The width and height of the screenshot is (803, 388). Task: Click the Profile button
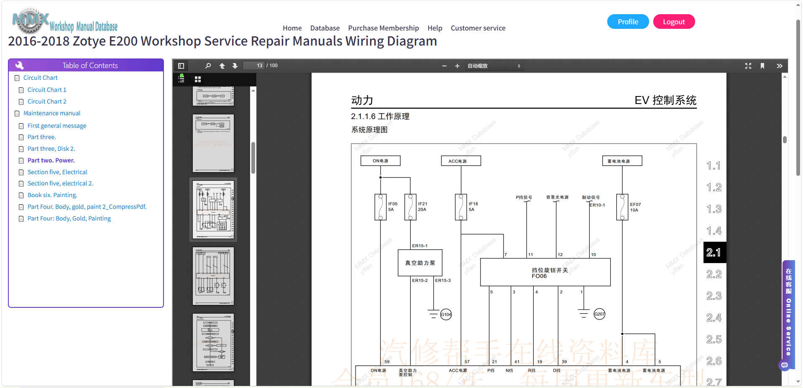[628, 22]
